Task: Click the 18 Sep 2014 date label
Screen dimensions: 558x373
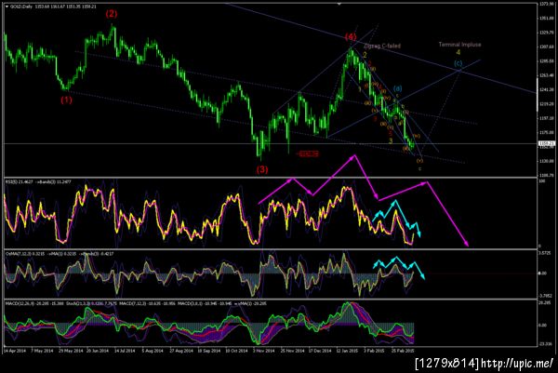Action: pyautogui.click(x=209, y=351)
